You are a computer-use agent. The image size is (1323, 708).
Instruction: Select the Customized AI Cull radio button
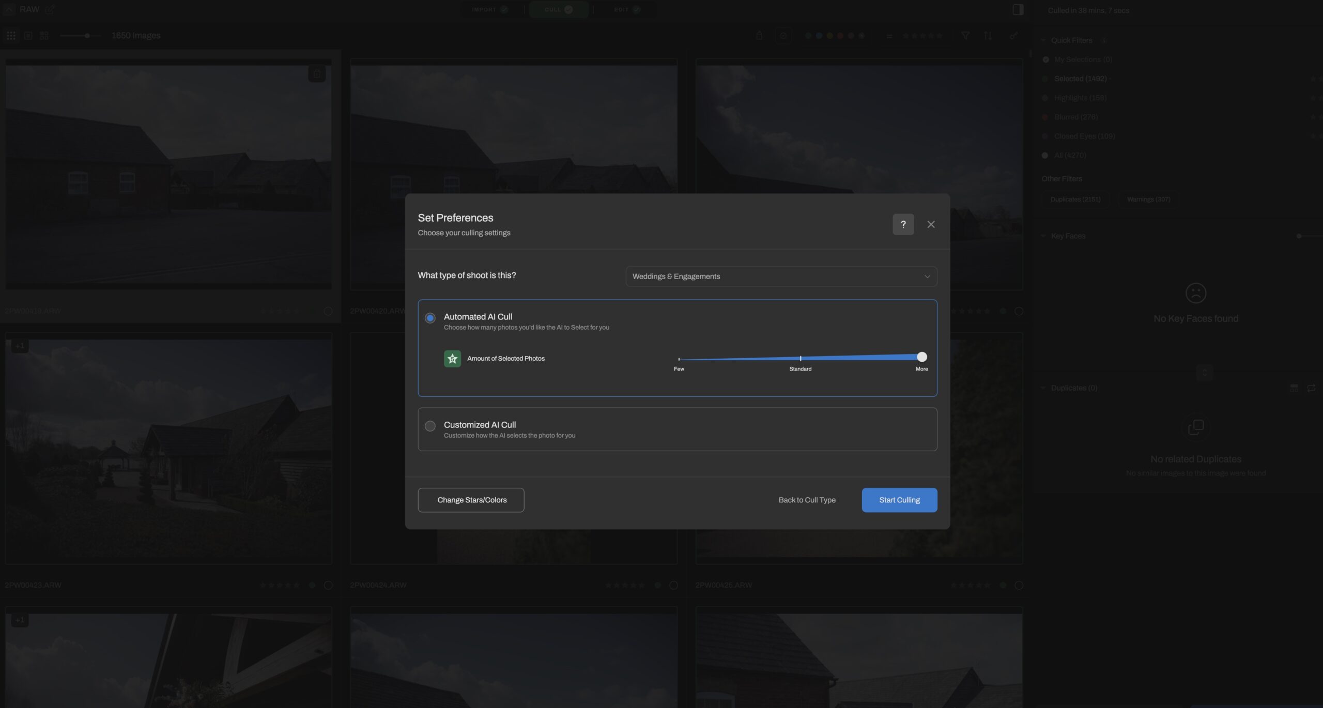(x=430, y=426)
